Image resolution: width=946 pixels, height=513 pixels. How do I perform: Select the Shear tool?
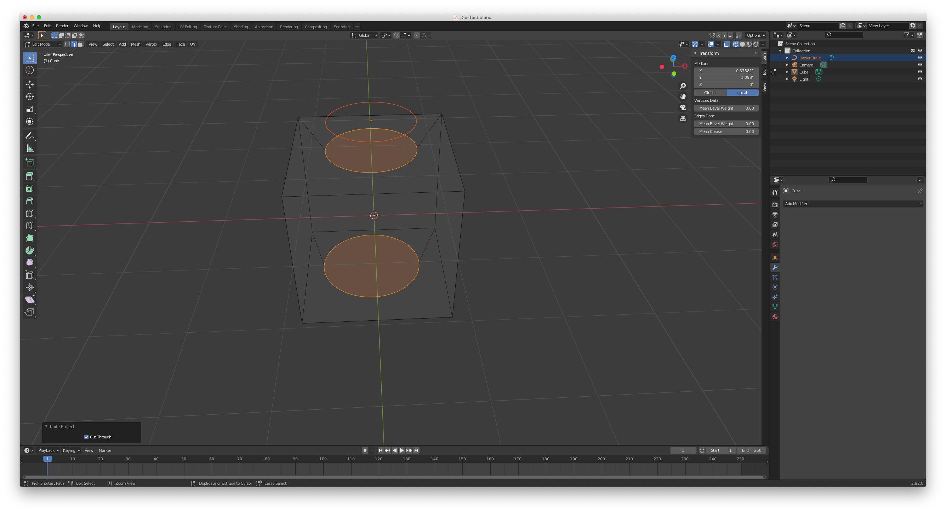tap(30, 300)
